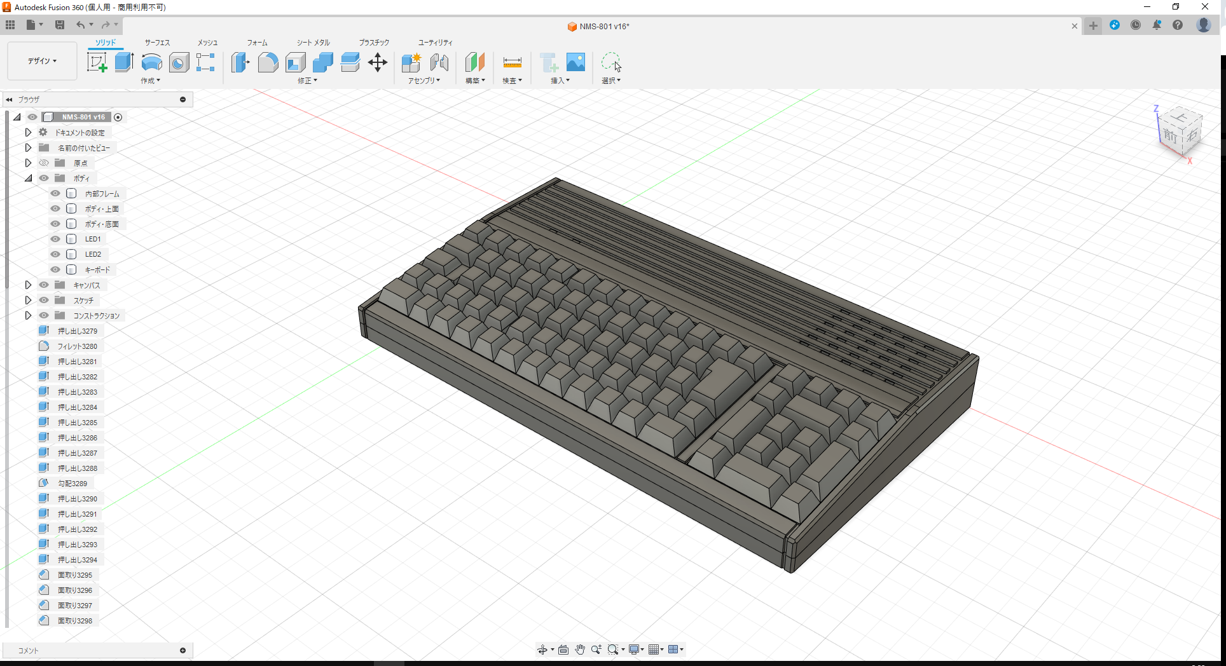Click the Save button
The image size is (1226, 666).
click(x=60, y=25)
